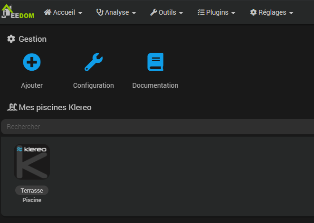The height and width of the screenshot is (223, 314).
Task: Click the stethoscope icon beside Analyse
Action: tap(100, 12)
